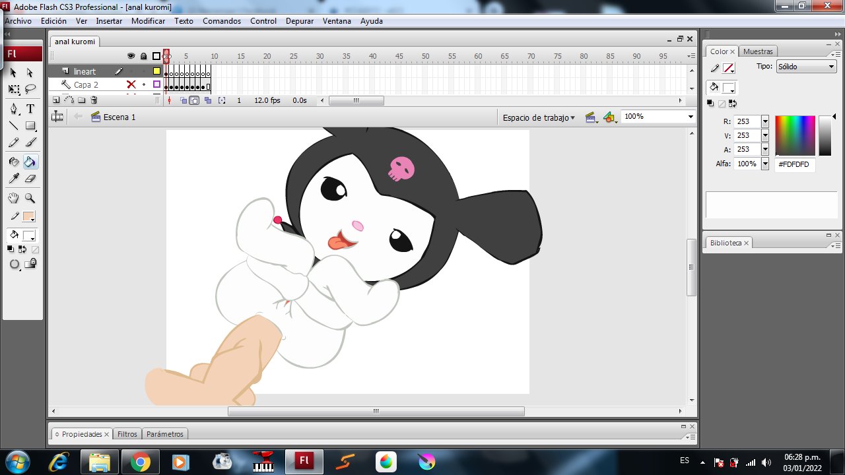
Task: Click the hide timeline button near Escena 1
Action: (57, 117)
